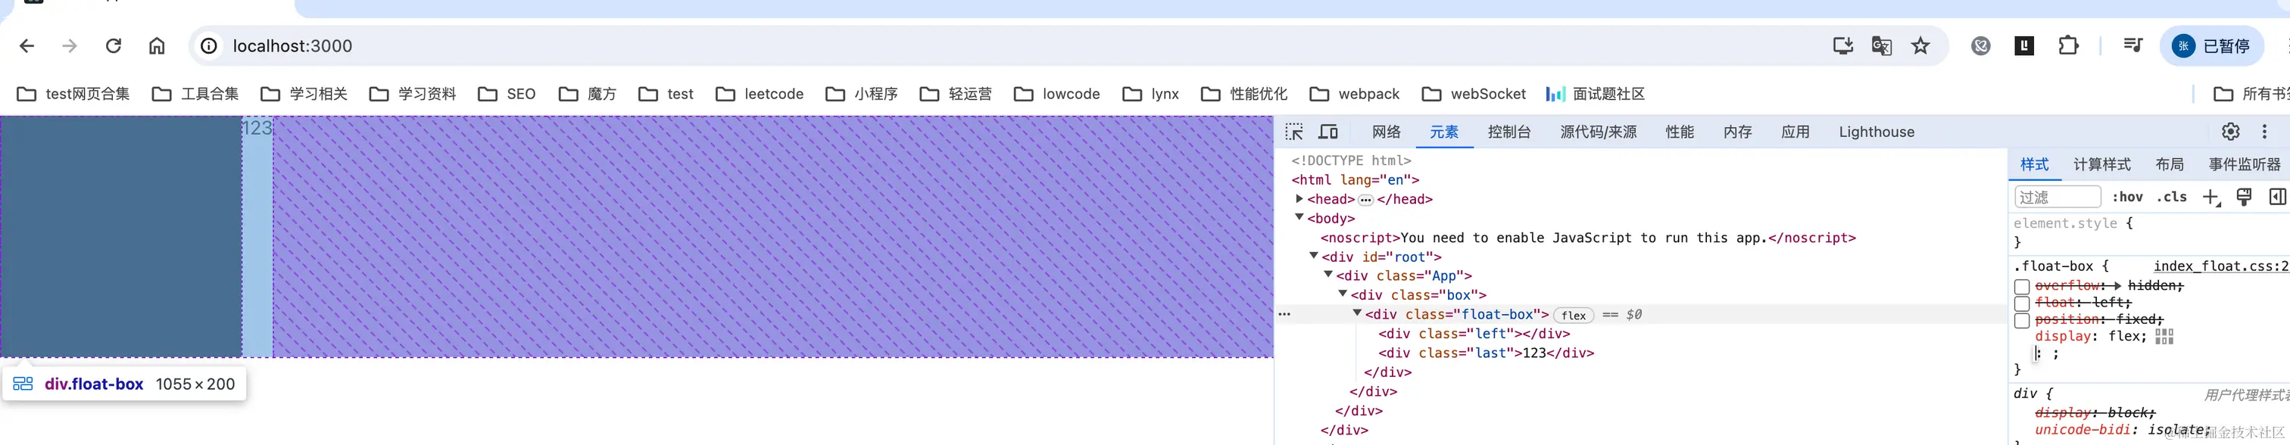The width and height of the screenshot is (2290, 445).
Task: Toggle the .cls class editor
Action: tap(2171, 198)
